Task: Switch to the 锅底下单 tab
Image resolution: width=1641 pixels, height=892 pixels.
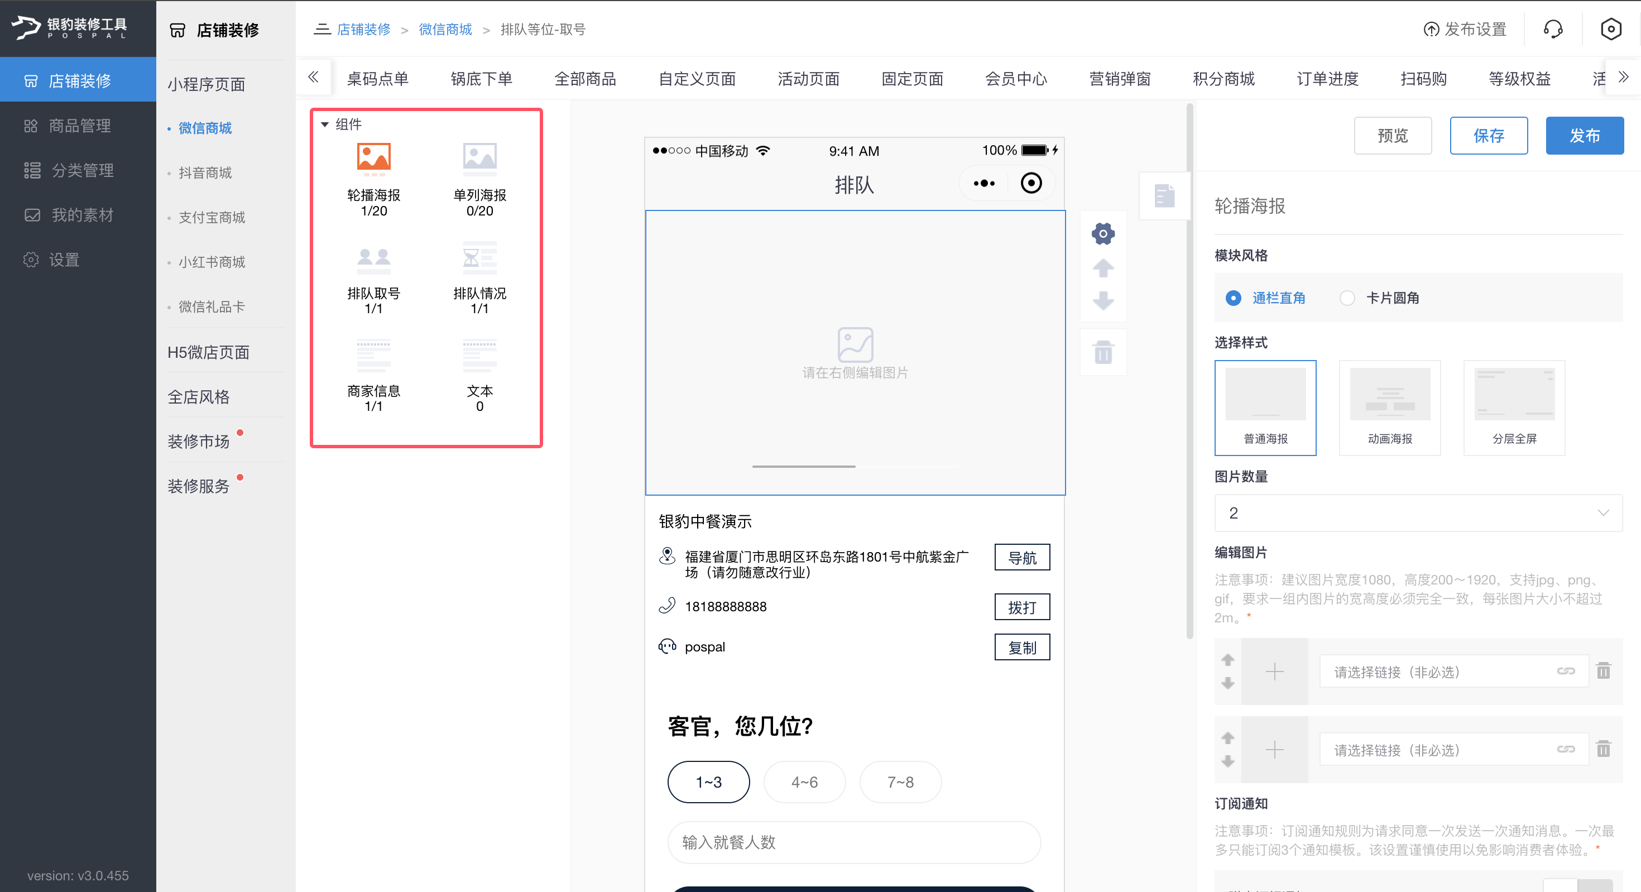Action: coord(481,79)
